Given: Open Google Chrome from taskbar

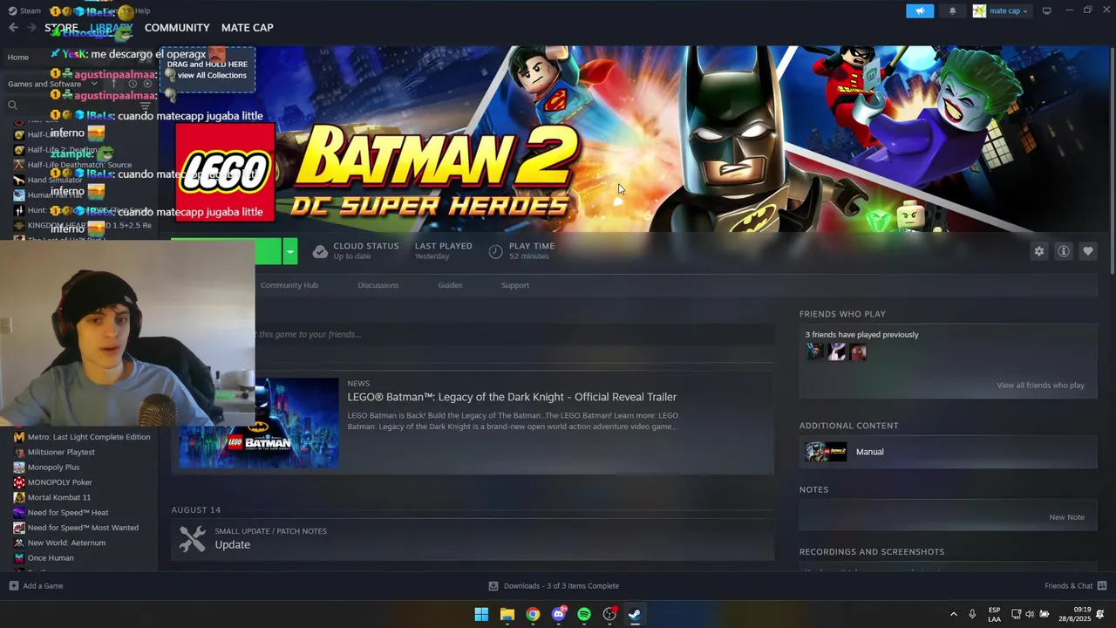Looking at the screenshot, I should [533, 614].
